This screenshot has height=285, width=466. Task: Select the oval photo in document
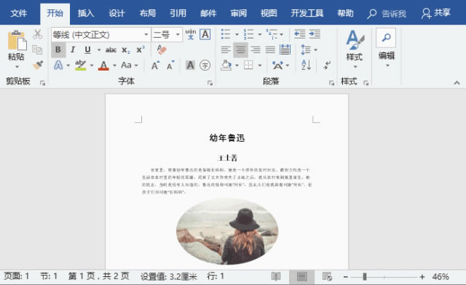pyautogui.click(x=227, y=231)
